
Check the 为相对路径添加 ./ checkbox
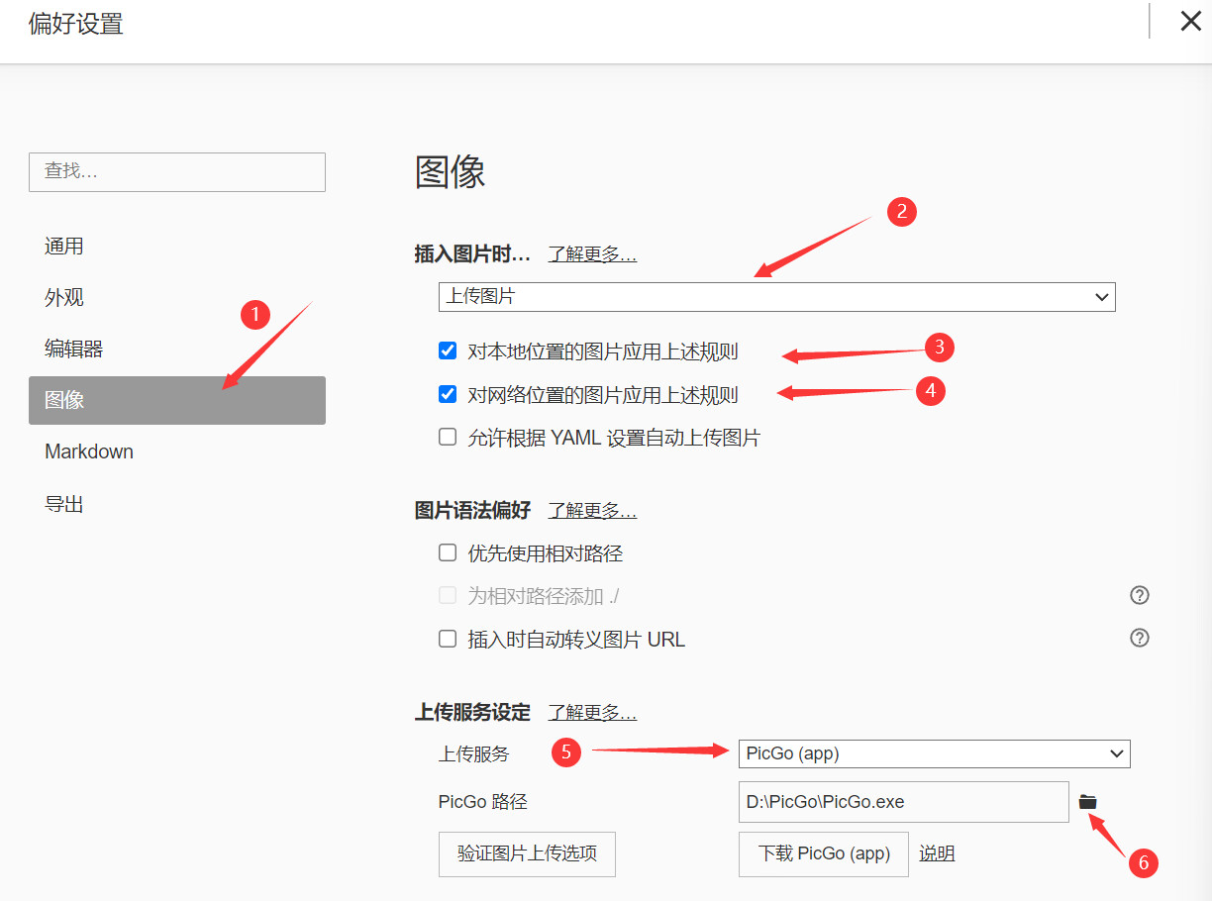448,595
